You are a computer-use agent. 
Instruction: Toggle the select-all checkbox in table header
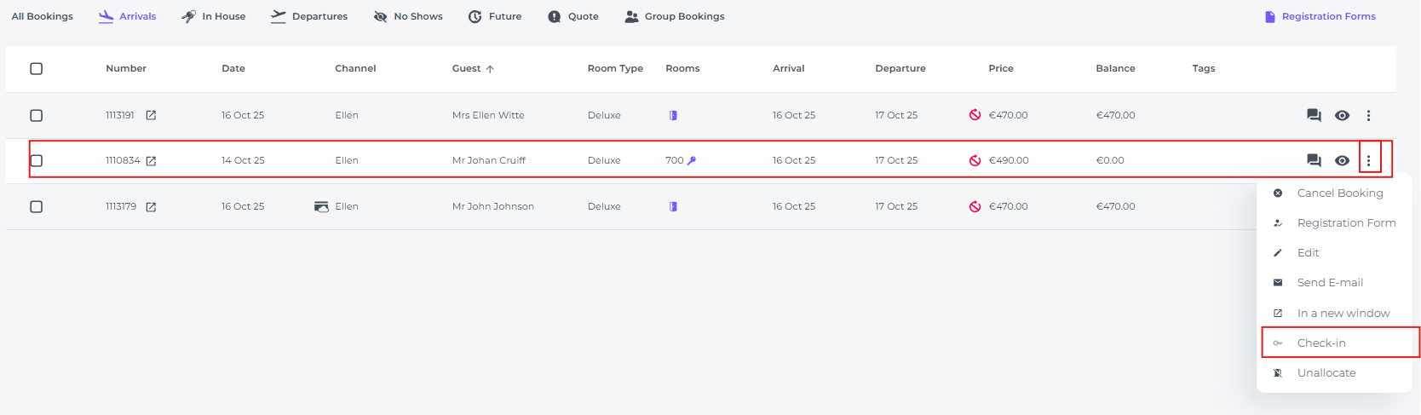37,68
